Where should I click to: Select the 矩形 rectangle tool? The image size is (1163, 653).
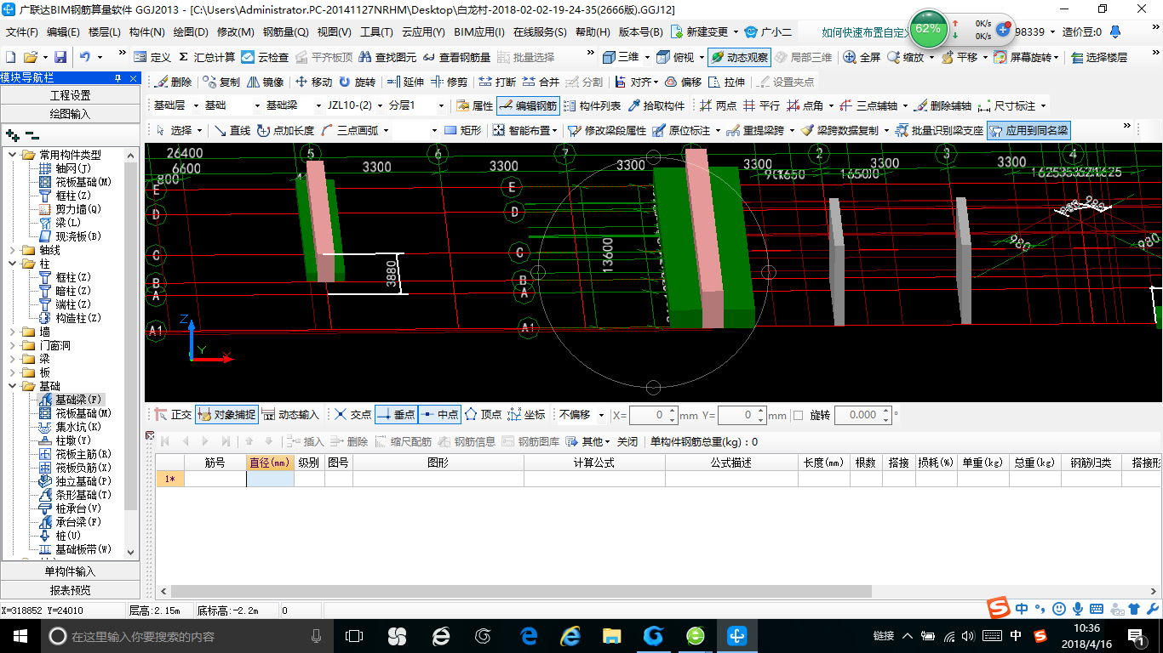[x=462, y=130]
